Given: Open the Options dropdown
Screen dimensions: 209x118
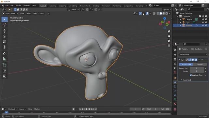Looking at the screenshot, I should pos(167,10).
